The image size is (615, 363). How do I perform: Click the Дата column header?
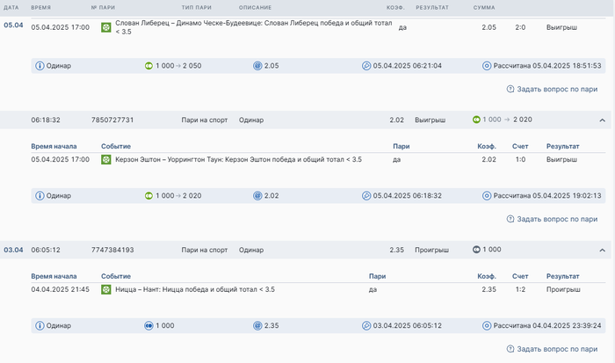point(12,7)
